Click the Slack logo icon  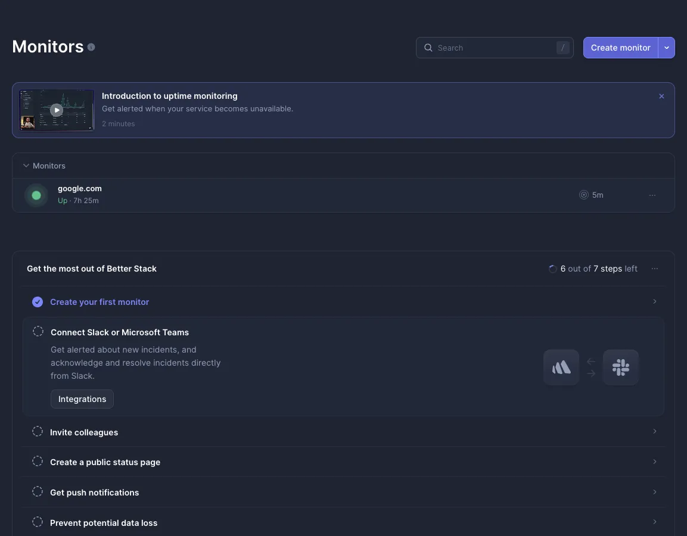(x=620, y=367)
